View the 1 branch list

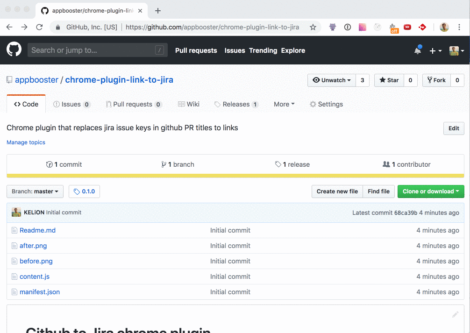[178, 164]
